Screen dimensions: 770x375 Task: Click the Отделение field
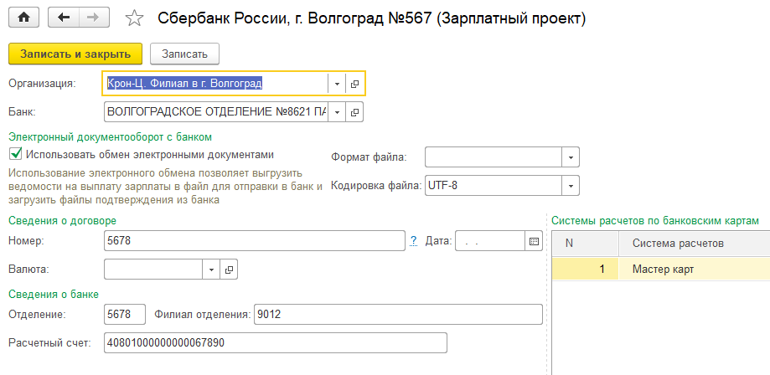[x=125, y=315]
